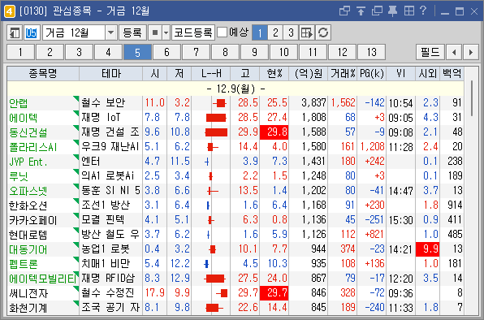The height and width of the screenshot is (320, 484).
Task: Sort by the 거래% column header
Action: [x=343, y=73]
